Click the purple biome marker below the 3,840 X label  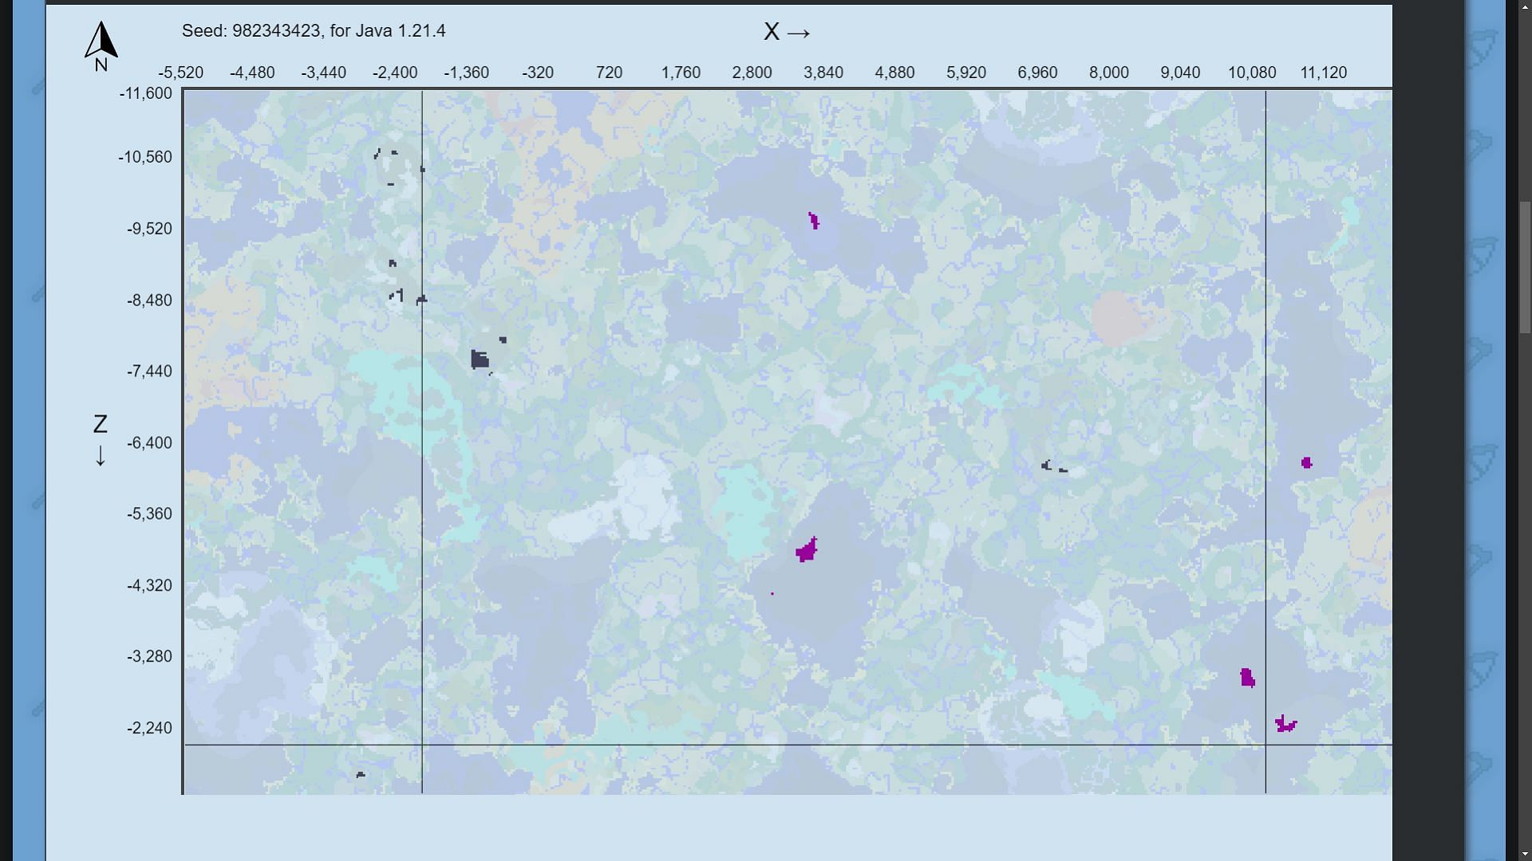[813, 221]
